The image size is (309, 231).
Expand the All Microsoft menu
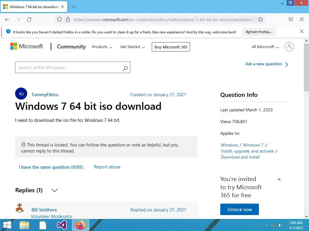pos(265,47)
